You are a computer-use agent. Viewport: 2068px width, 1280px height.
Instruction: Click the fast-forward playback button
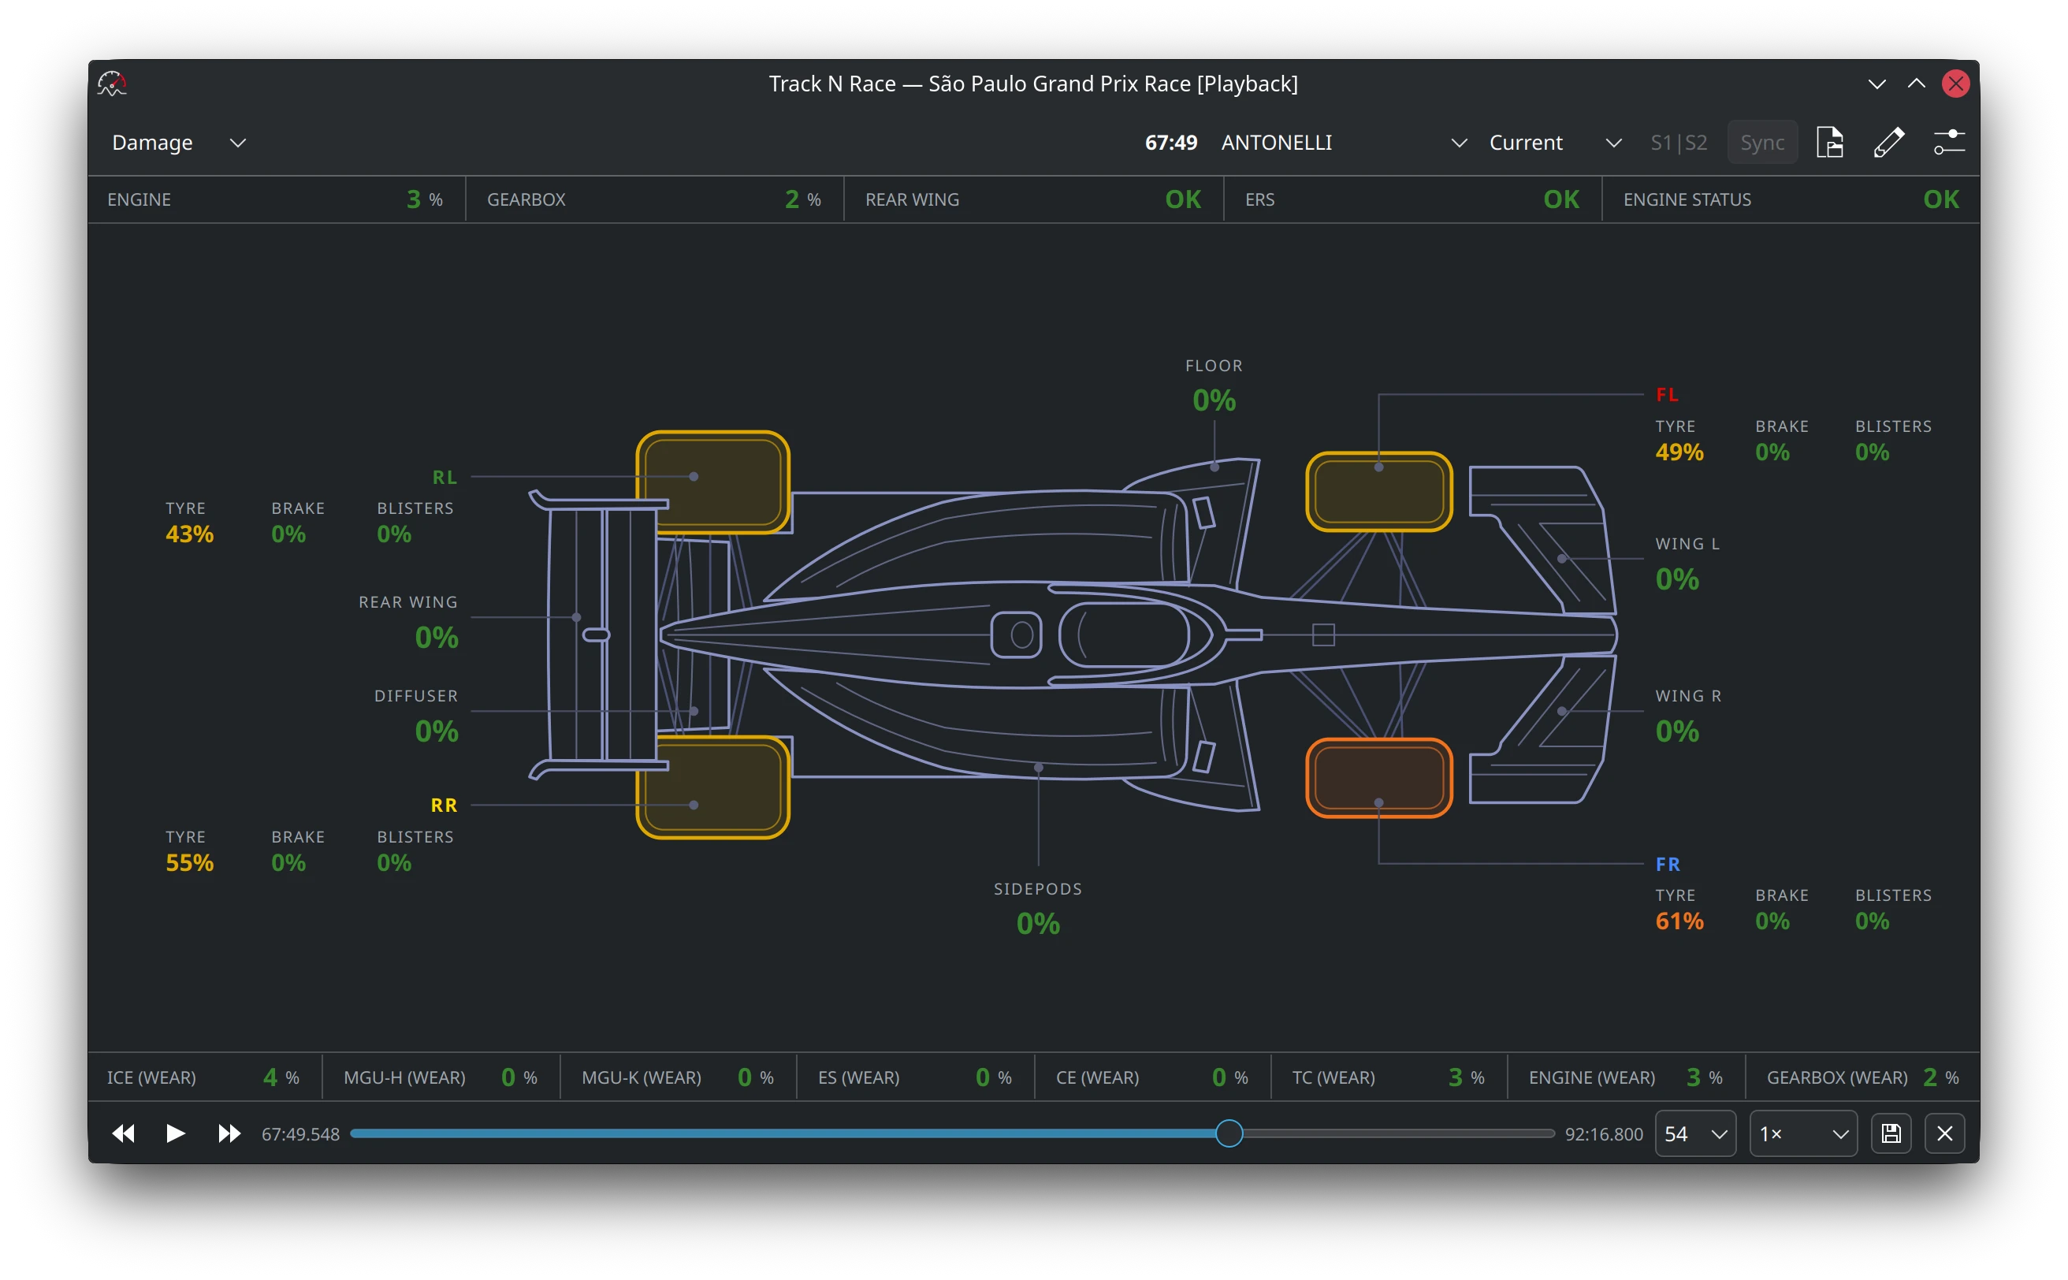[x=229, y=1133]
